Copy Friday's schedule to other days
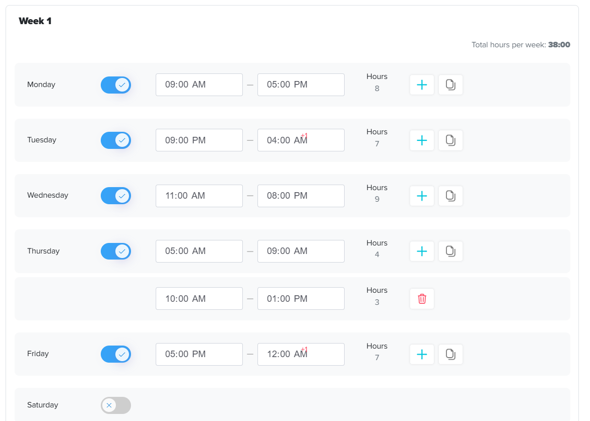Screen dimensions: 590x421 (x=450, y=354)
